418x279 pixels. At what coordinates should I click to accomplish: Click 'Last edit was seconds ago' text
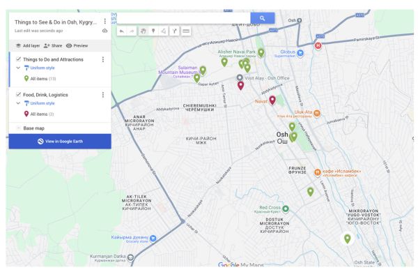(x=39, y=31)
